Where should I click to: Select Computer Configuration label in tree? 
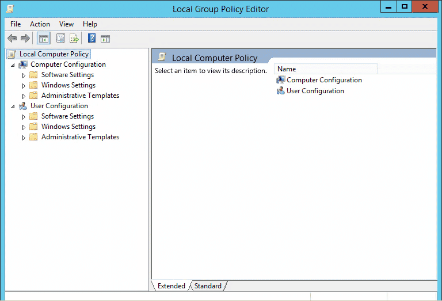[x=68, y=64]
